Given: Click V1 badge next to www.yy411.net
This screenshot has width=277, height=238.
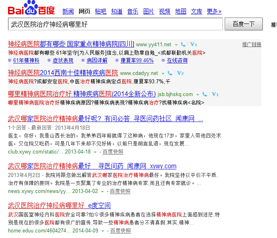Looking at the screenshot, I should point(193,44).
